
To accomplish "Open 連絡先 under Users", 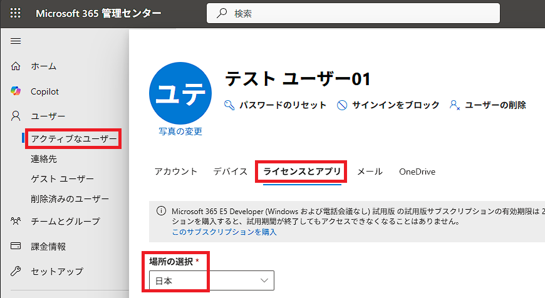I will [44, 159].
